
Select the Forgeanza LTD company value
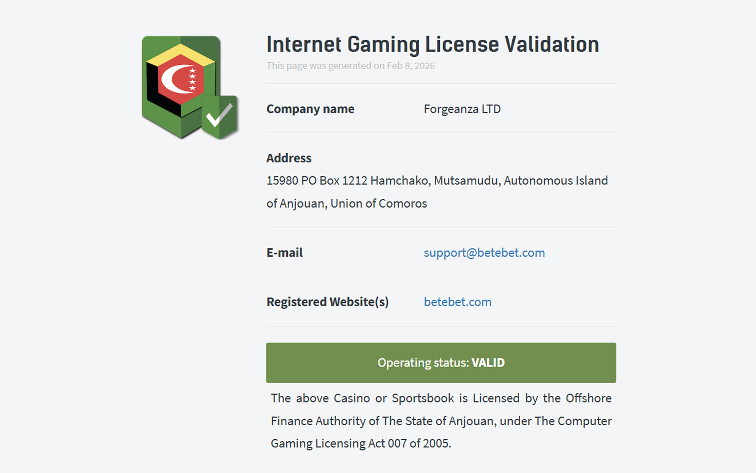(462, 109)
